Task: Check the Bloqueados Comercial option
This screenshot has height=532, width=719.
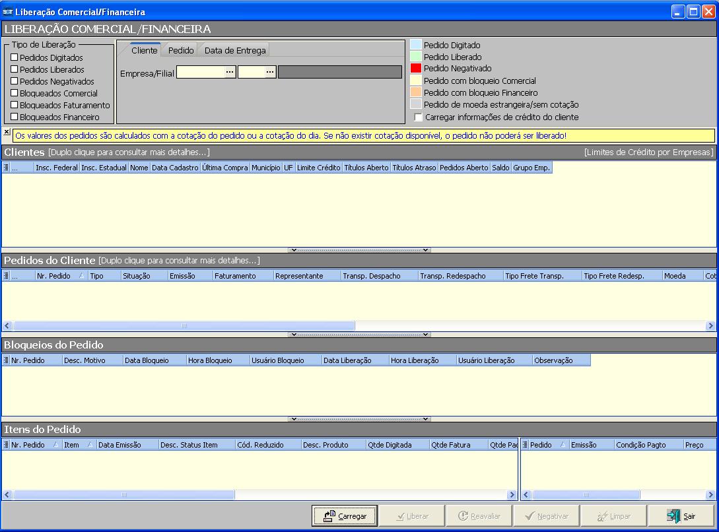Action: [15, 94]
